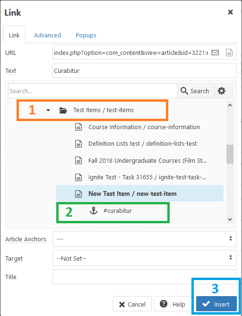Click the Title input field
242x316 pixels.
(x=144, y=277)
